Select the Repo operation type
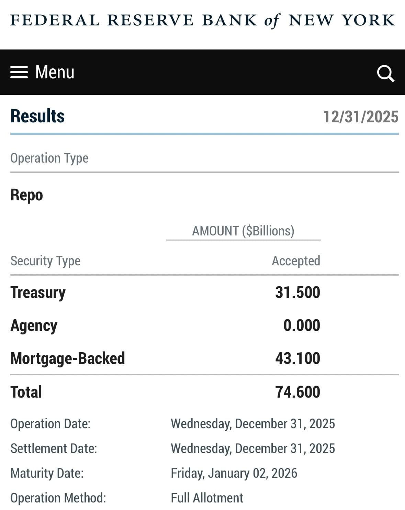The image size is (405, 510). pyautogui.click(x=26, y=195)
